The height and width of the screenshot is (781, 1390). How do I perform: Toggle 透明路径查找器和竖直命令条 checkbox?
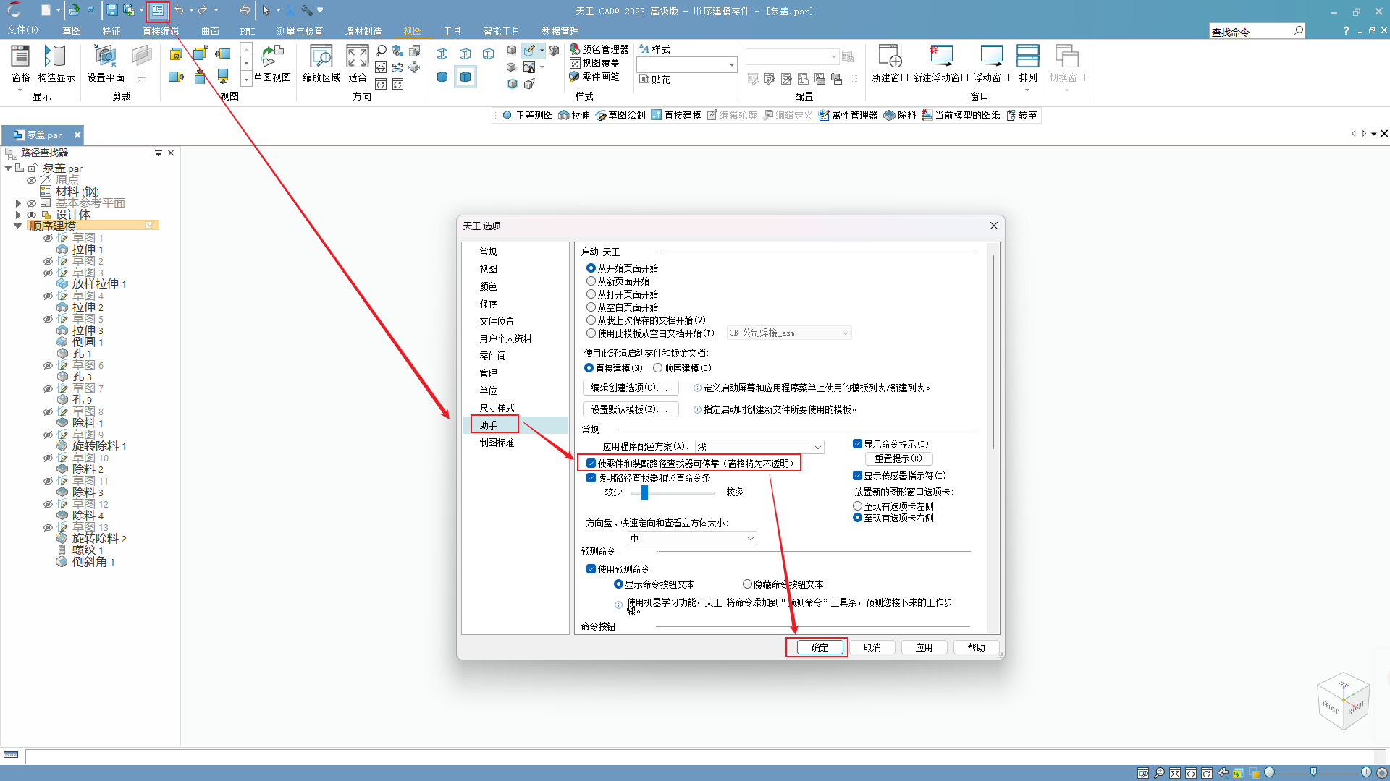(591, 478)
